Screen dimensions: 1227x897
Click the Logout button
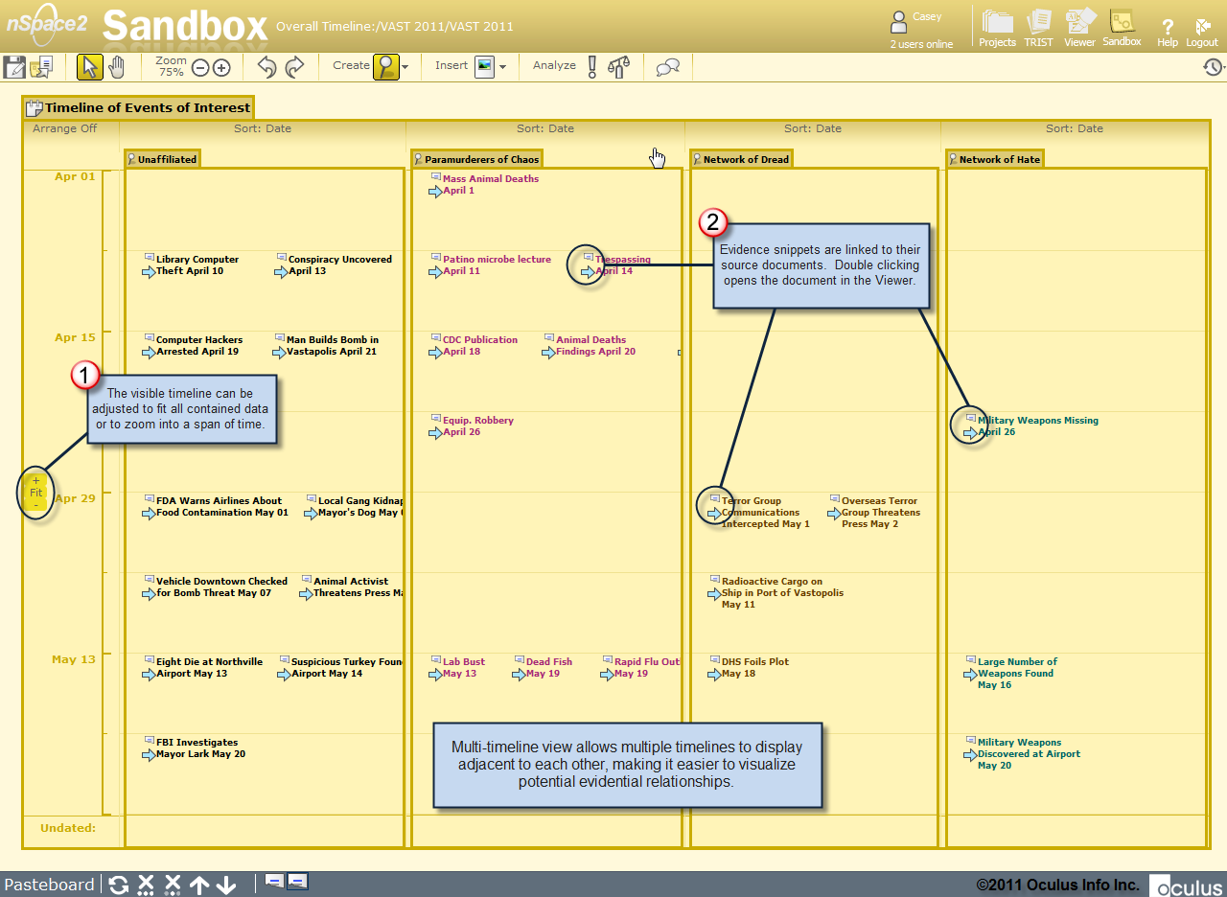(x=1202, y=33)
